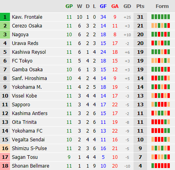Click the GD column header

(x=127, y=6)
